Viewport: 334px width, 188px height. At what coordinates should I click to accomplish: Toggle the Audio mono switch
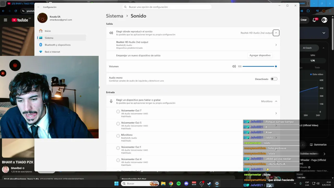pyautogui.click(x=274, y=79)
